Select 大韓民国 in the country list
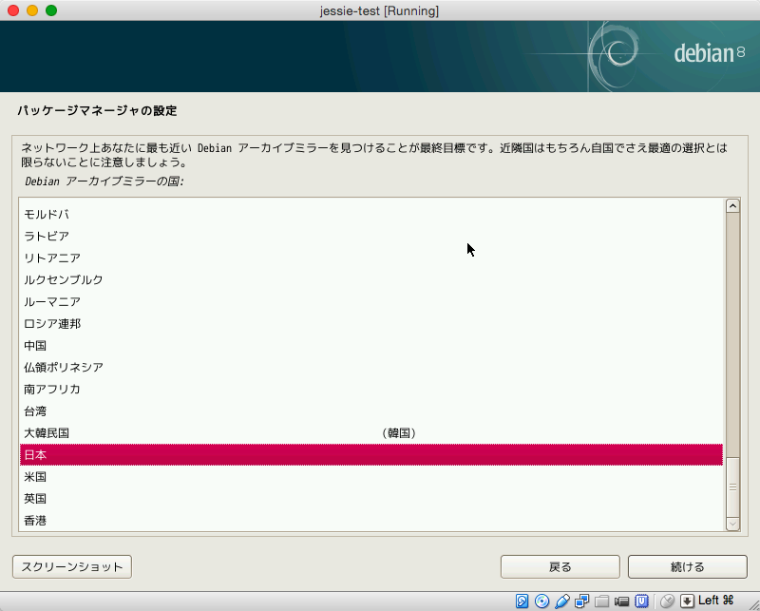 (x=371, y=433)
